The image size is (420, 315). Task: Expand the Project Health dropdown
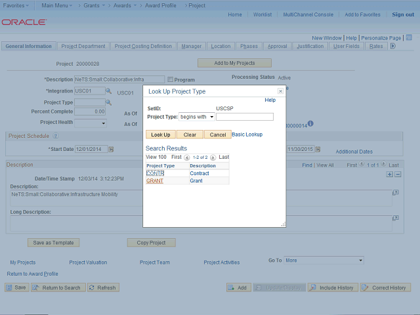tap(91, 123)
